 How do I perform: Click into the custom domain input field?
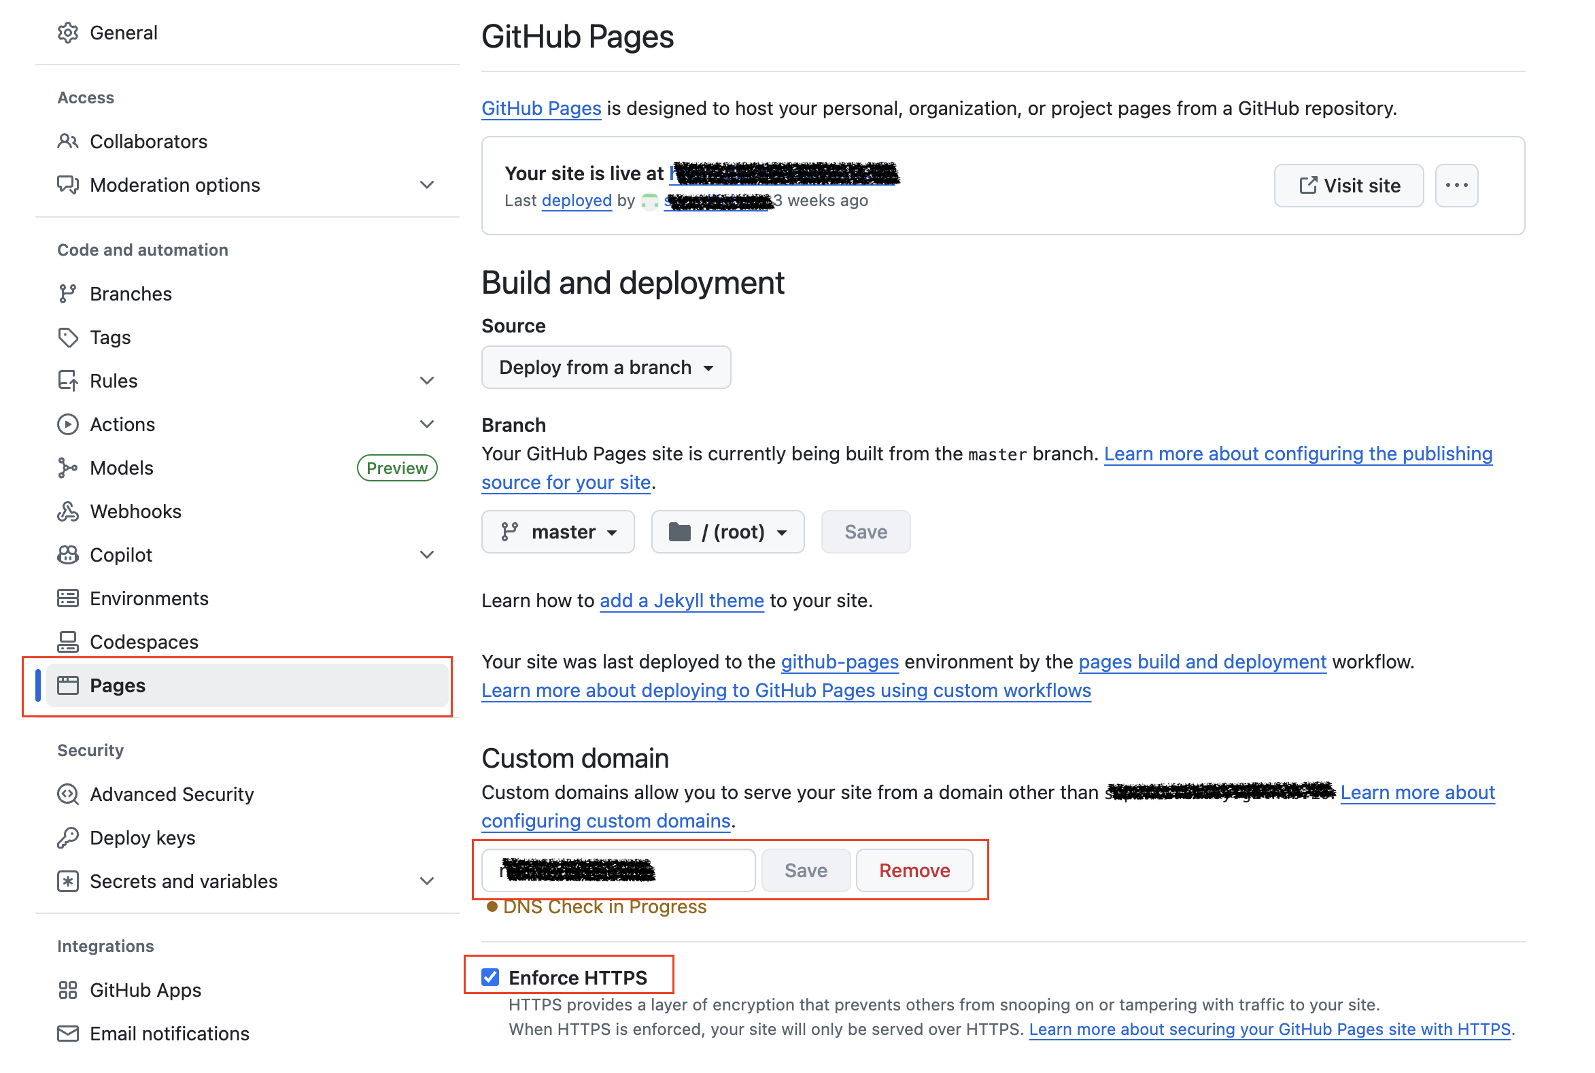619,870
